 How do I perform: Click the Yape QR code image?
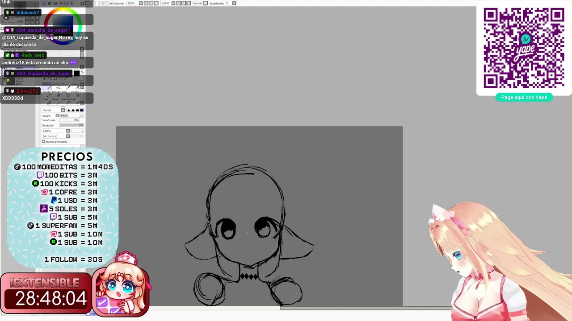point(524,48)
